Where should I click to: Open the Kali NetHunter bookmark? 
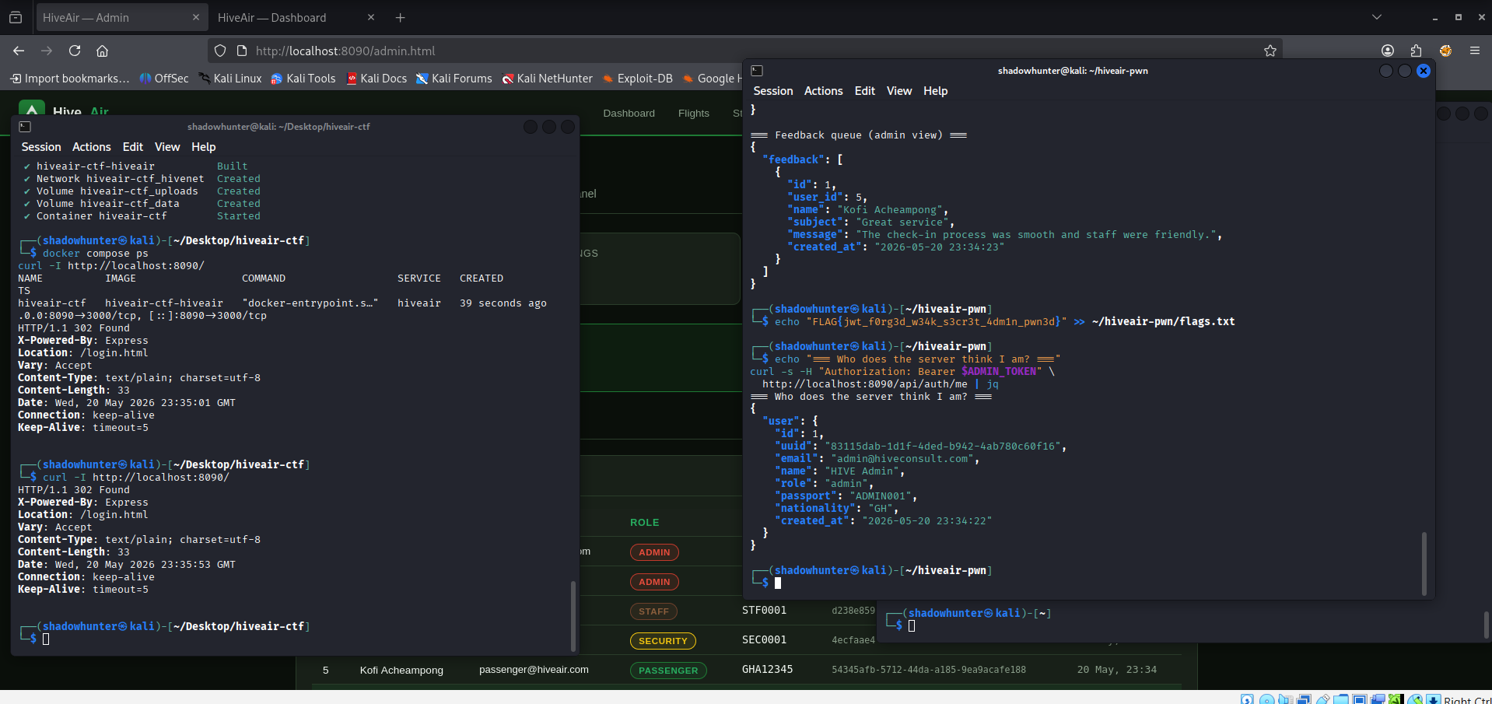pos(548,79)
